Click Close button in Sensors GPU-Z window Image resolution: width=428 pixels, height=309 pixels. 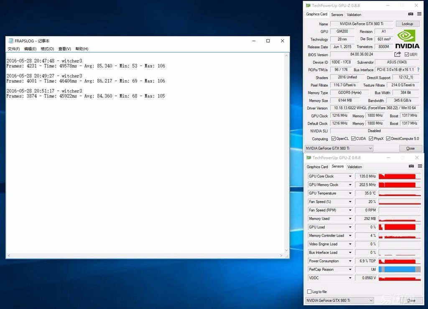tap(411, 300)
